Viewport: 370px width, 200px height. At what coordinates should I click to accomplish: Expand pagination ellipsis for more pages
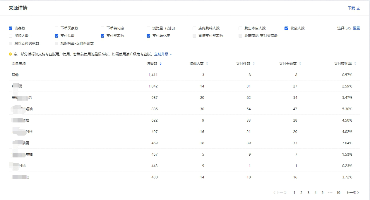[x=330, y=193]
